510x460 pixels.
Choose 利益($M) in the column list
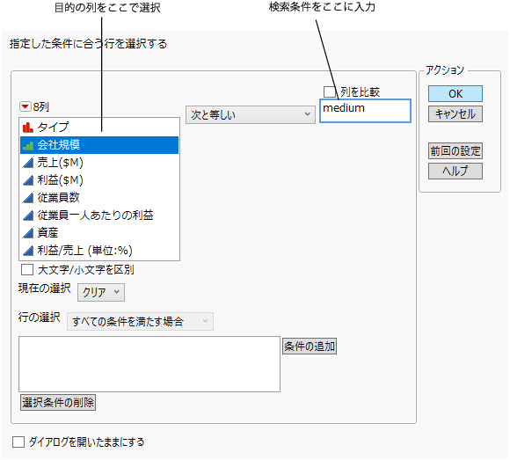click(99, 180)
